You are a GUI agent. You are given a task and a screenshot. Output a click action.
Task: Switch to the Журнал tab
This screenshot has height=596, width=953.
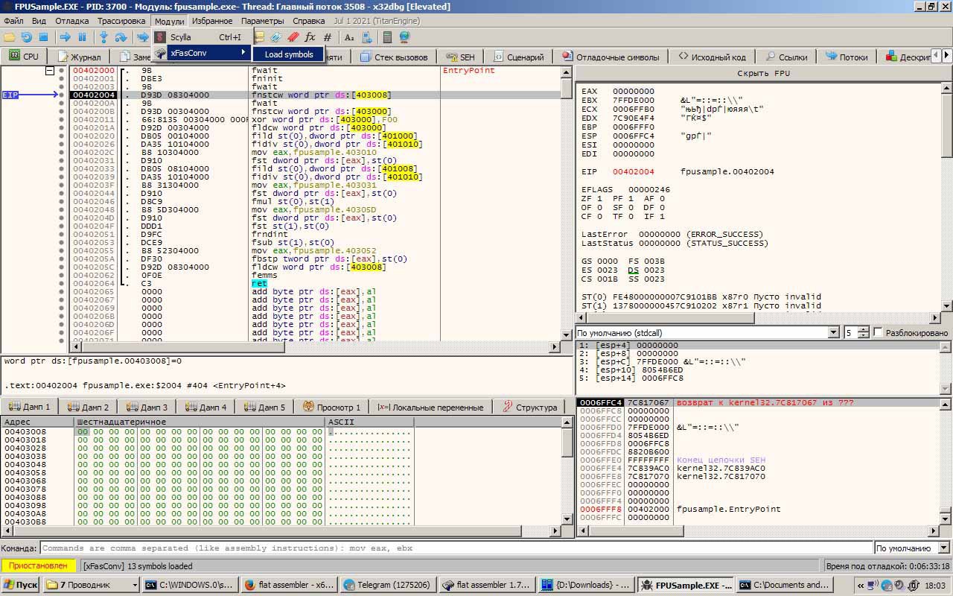tap(79, 57)
